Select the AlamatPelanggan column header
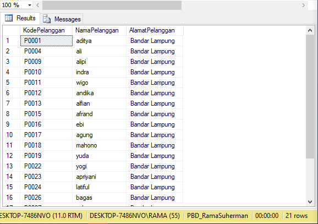The width and height of the screenshot is (318, 224). point(155,30)
